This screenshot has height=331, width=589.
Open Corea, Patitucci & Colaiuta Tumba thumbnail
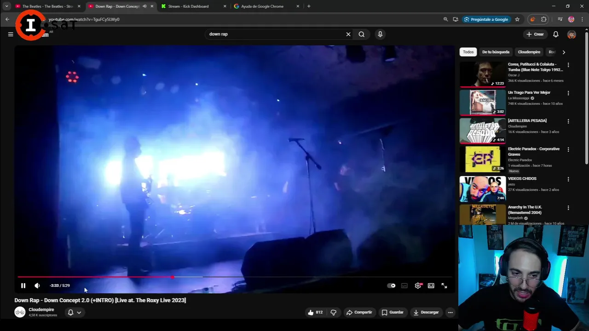click(483, 74)
